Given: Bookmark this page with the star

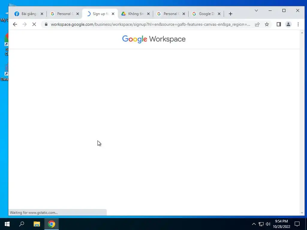Looking at the screenshot, I should [267, 24].
